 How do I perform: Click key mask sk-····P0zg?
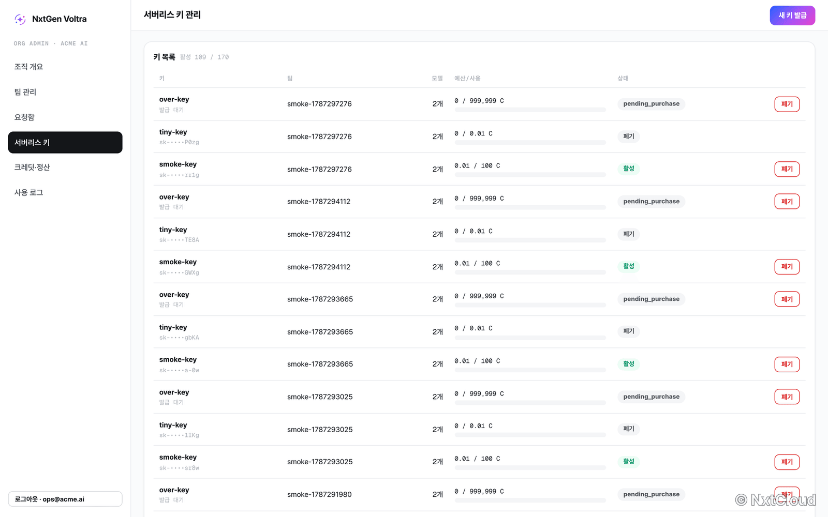[x=179, y=142]
